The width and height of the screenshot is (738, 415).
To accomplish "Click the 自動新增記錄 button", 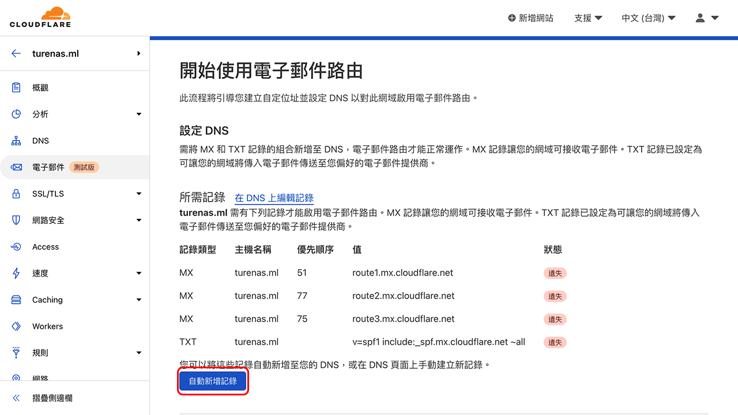I will pos(213,381).
